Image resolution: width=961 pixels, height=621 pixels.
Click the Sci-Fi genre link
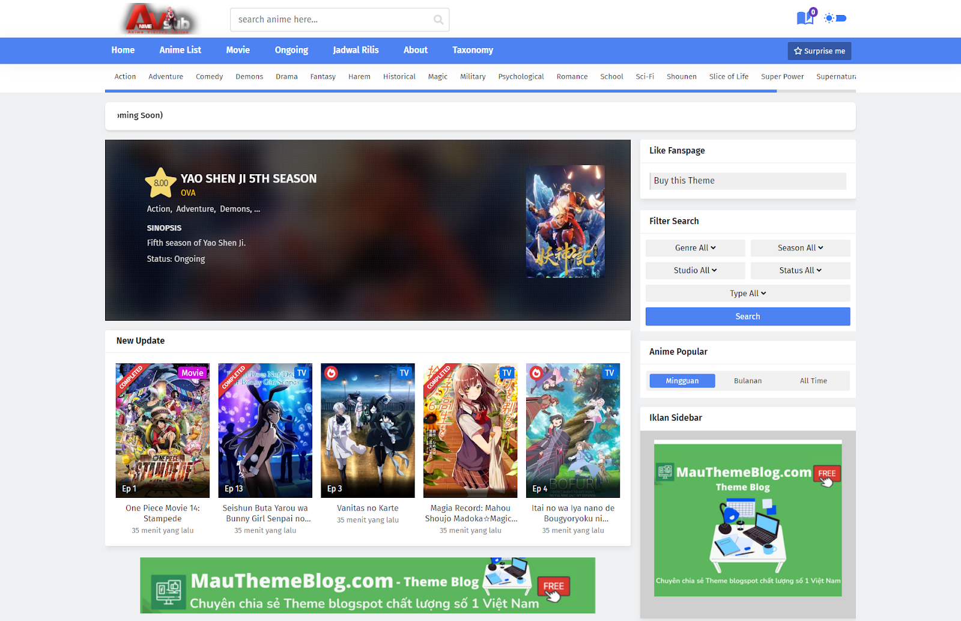644,77
